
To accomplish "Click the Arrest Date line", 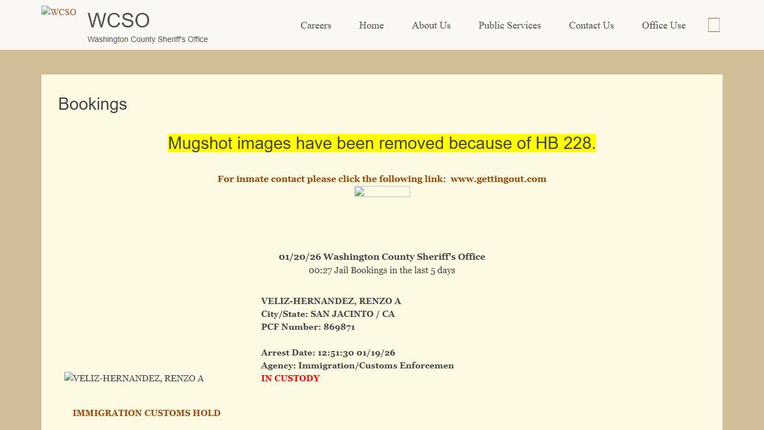I will click(x=328, y=353).
